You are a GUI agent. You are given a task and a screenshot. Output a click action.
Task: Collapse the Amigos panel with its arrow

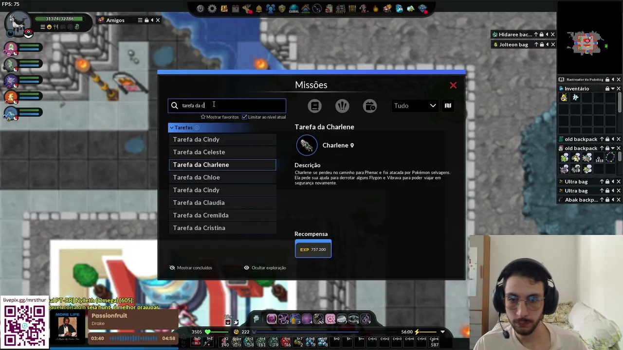coord(152,20)
